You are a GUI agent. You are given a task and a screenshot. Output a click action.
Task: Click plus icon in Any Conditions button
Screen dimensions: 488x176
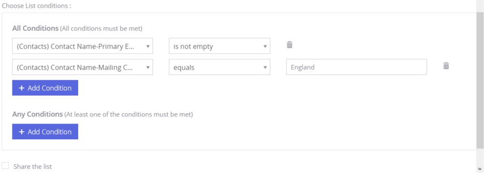pos(21,132)
